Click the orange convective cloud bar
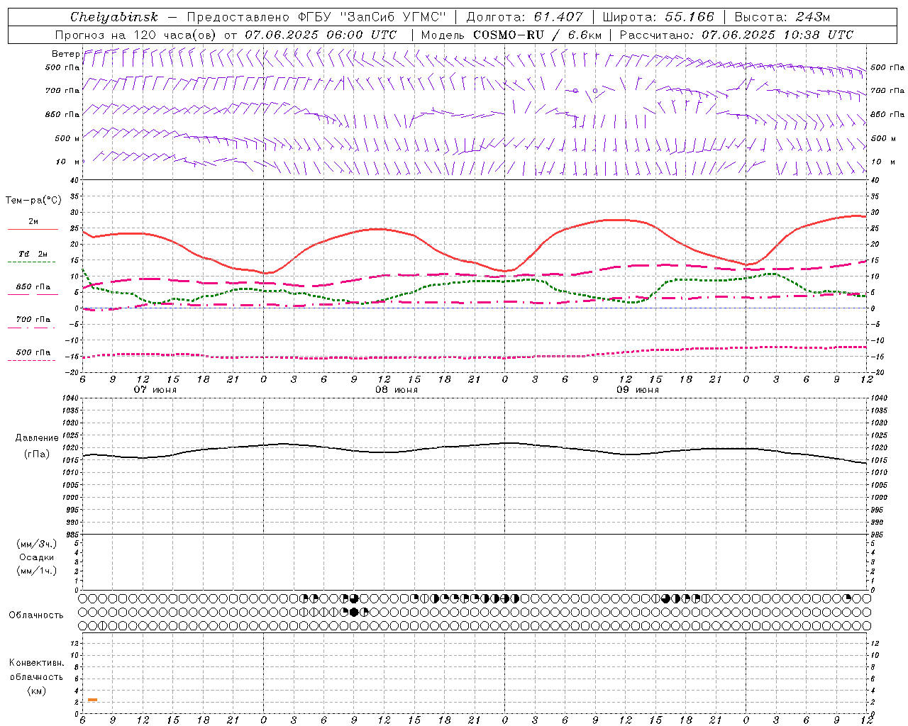908x726 pixels. click(92, 700)
